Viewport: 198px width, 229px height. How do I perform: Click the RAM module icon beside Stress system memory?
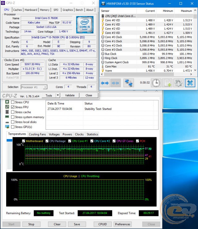(7, 117)
